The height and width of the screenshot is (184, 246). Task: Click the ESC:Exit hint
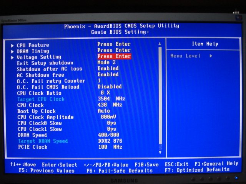[x=177, y=164]
